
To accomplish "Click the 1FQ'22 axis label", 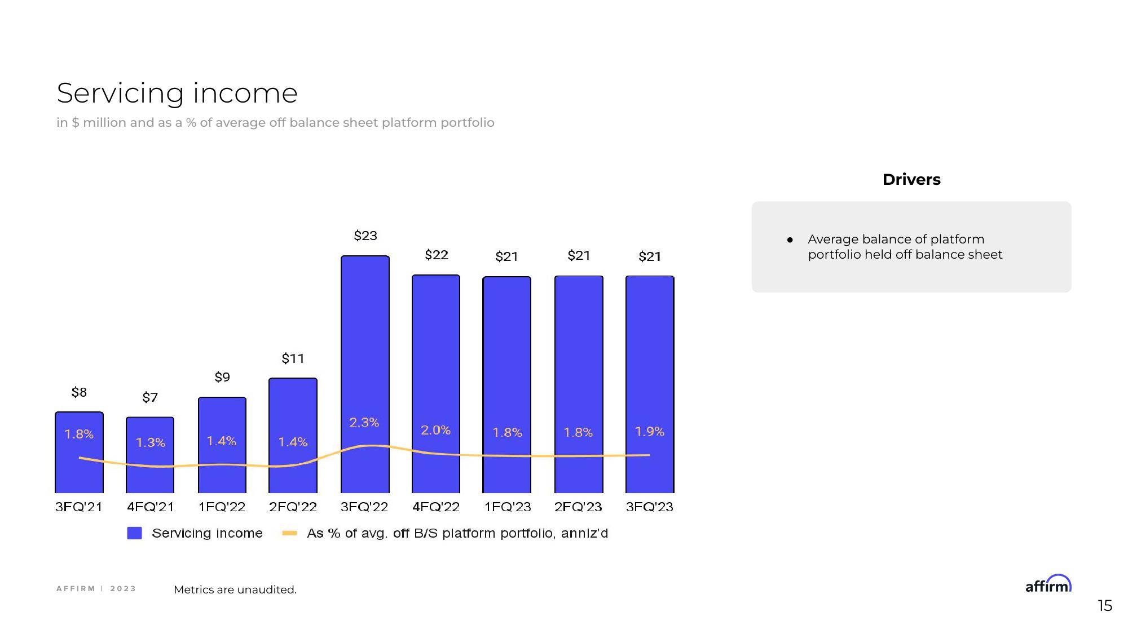I will click(222, 507).
